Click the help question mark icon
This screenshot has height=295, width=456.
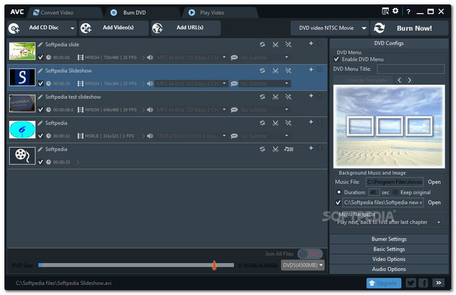point(408,11)
